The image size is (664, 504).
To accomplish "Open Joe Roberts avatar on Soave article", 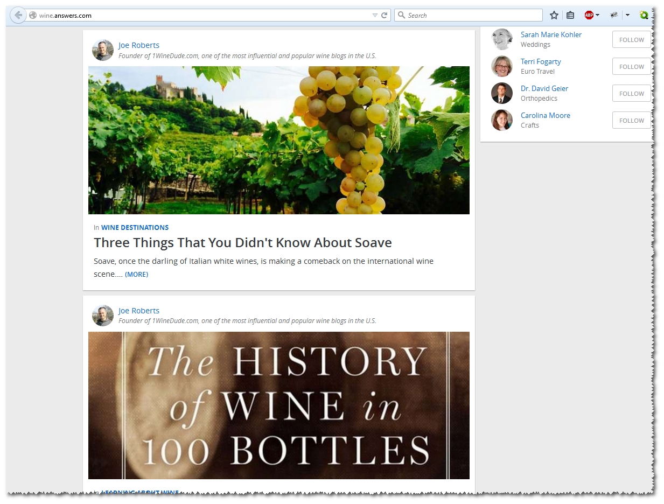I will tap(103, 50).
